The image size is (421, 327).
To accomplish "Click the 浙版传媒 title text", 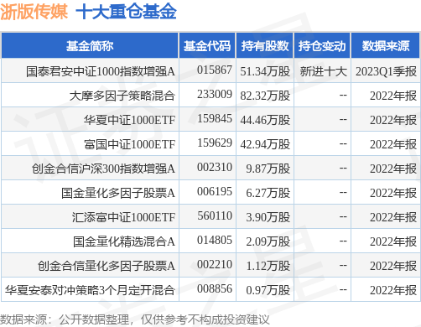I will [34, 12].
